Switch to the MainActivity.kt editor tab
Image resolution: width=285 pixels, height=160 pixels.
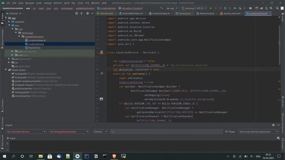click(207, 13)
